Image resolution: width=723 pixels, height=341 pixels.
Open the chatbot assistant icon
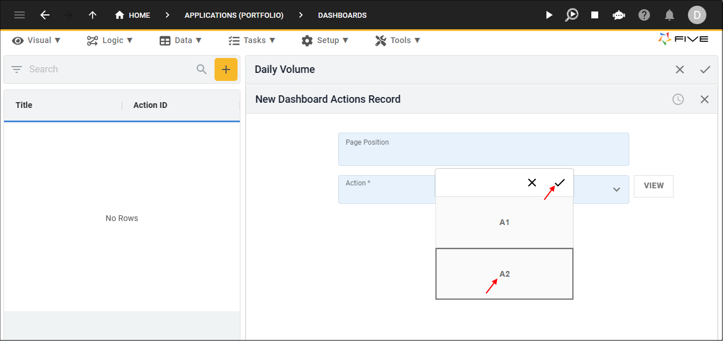(x=619, y=15)
